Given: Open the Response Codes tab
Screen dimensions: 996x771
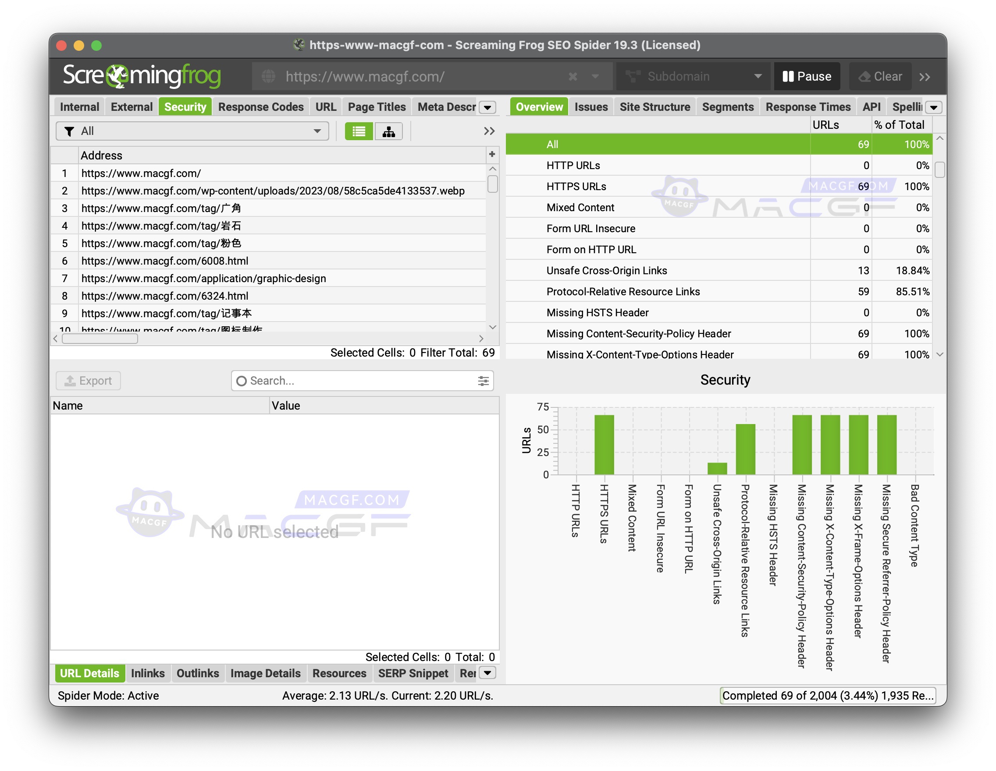Looking at the screenshot, I should [260, 107].
